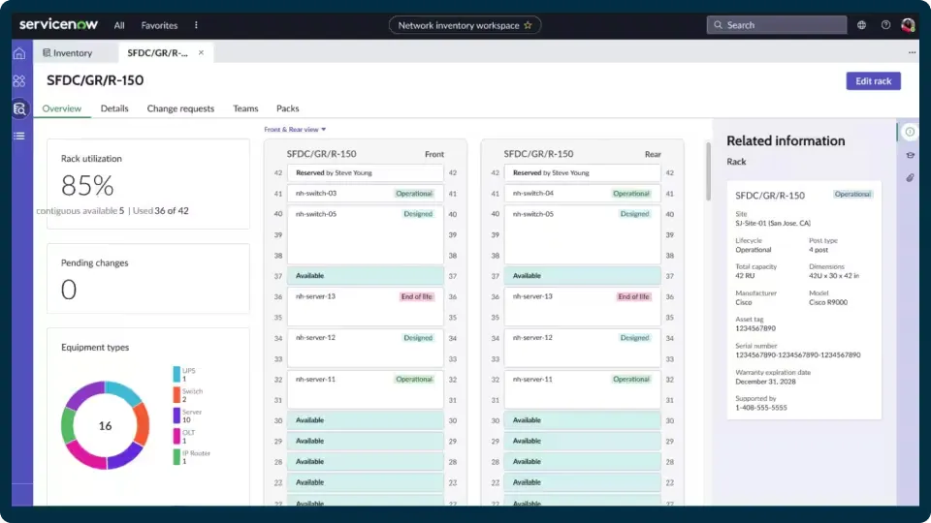
Task: Open the Front & Rear view dropdown
Action: 295,129
